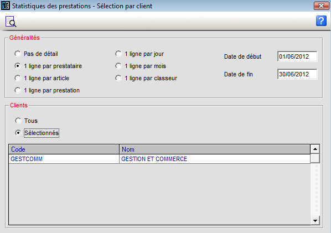Screen dimensions: 331x233
Task: Click the 'Date de début' input field
Action: (x=297, y=56)
